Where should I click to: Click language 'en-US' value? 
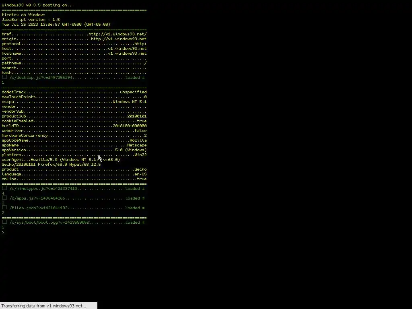pos(140,174)
